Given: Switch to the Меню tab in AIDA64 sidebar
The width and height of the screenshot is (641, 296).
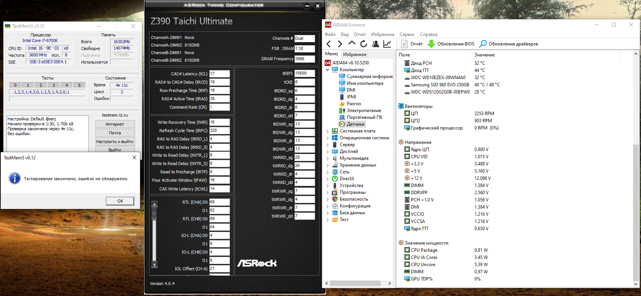Looking at the screenshot, I should coord(331,54).
